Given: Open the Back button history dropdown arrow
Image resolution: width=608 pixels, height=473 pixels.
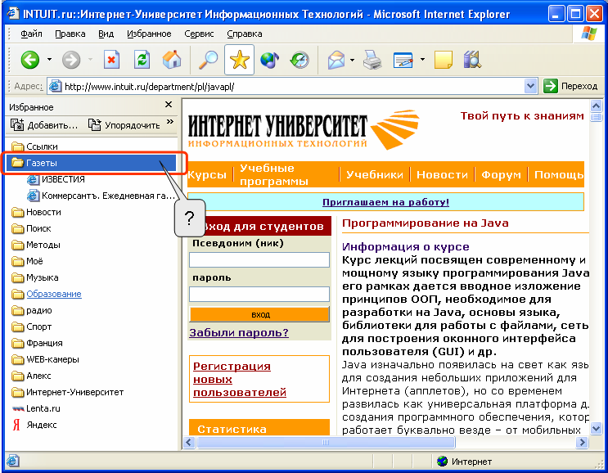Looking at the screenshot, I should (49, 60).
